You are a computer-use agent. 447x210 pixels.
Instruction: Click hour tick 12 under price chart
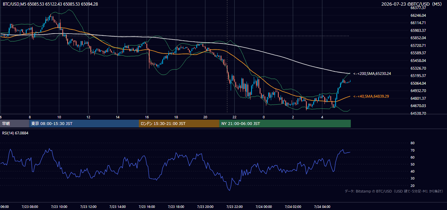click(x=88, y=117)
